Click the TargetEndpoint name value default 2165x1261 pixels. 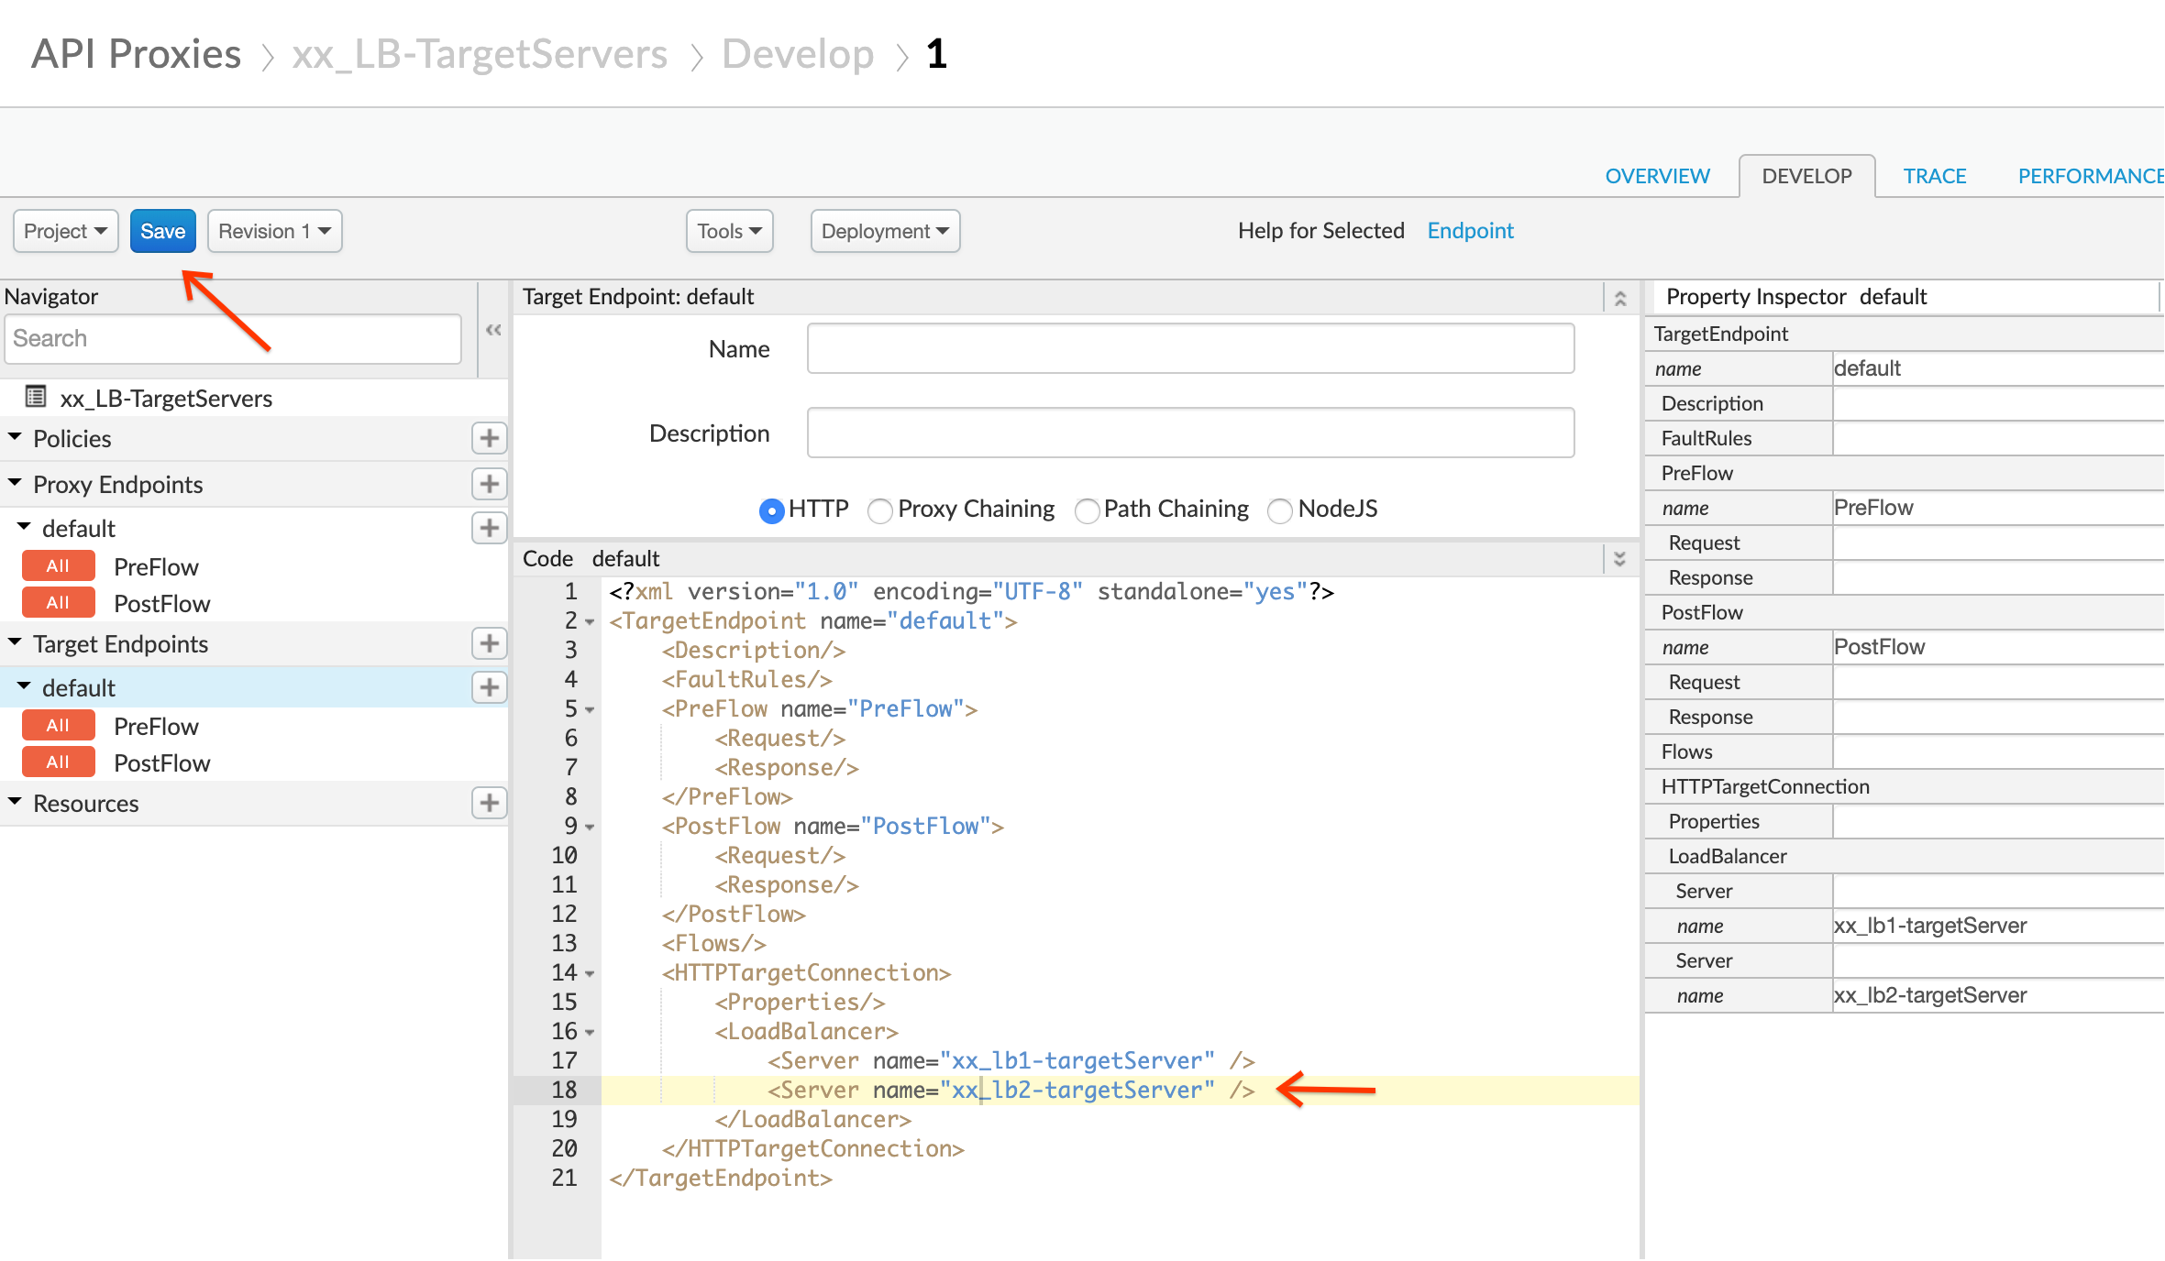1867,368
